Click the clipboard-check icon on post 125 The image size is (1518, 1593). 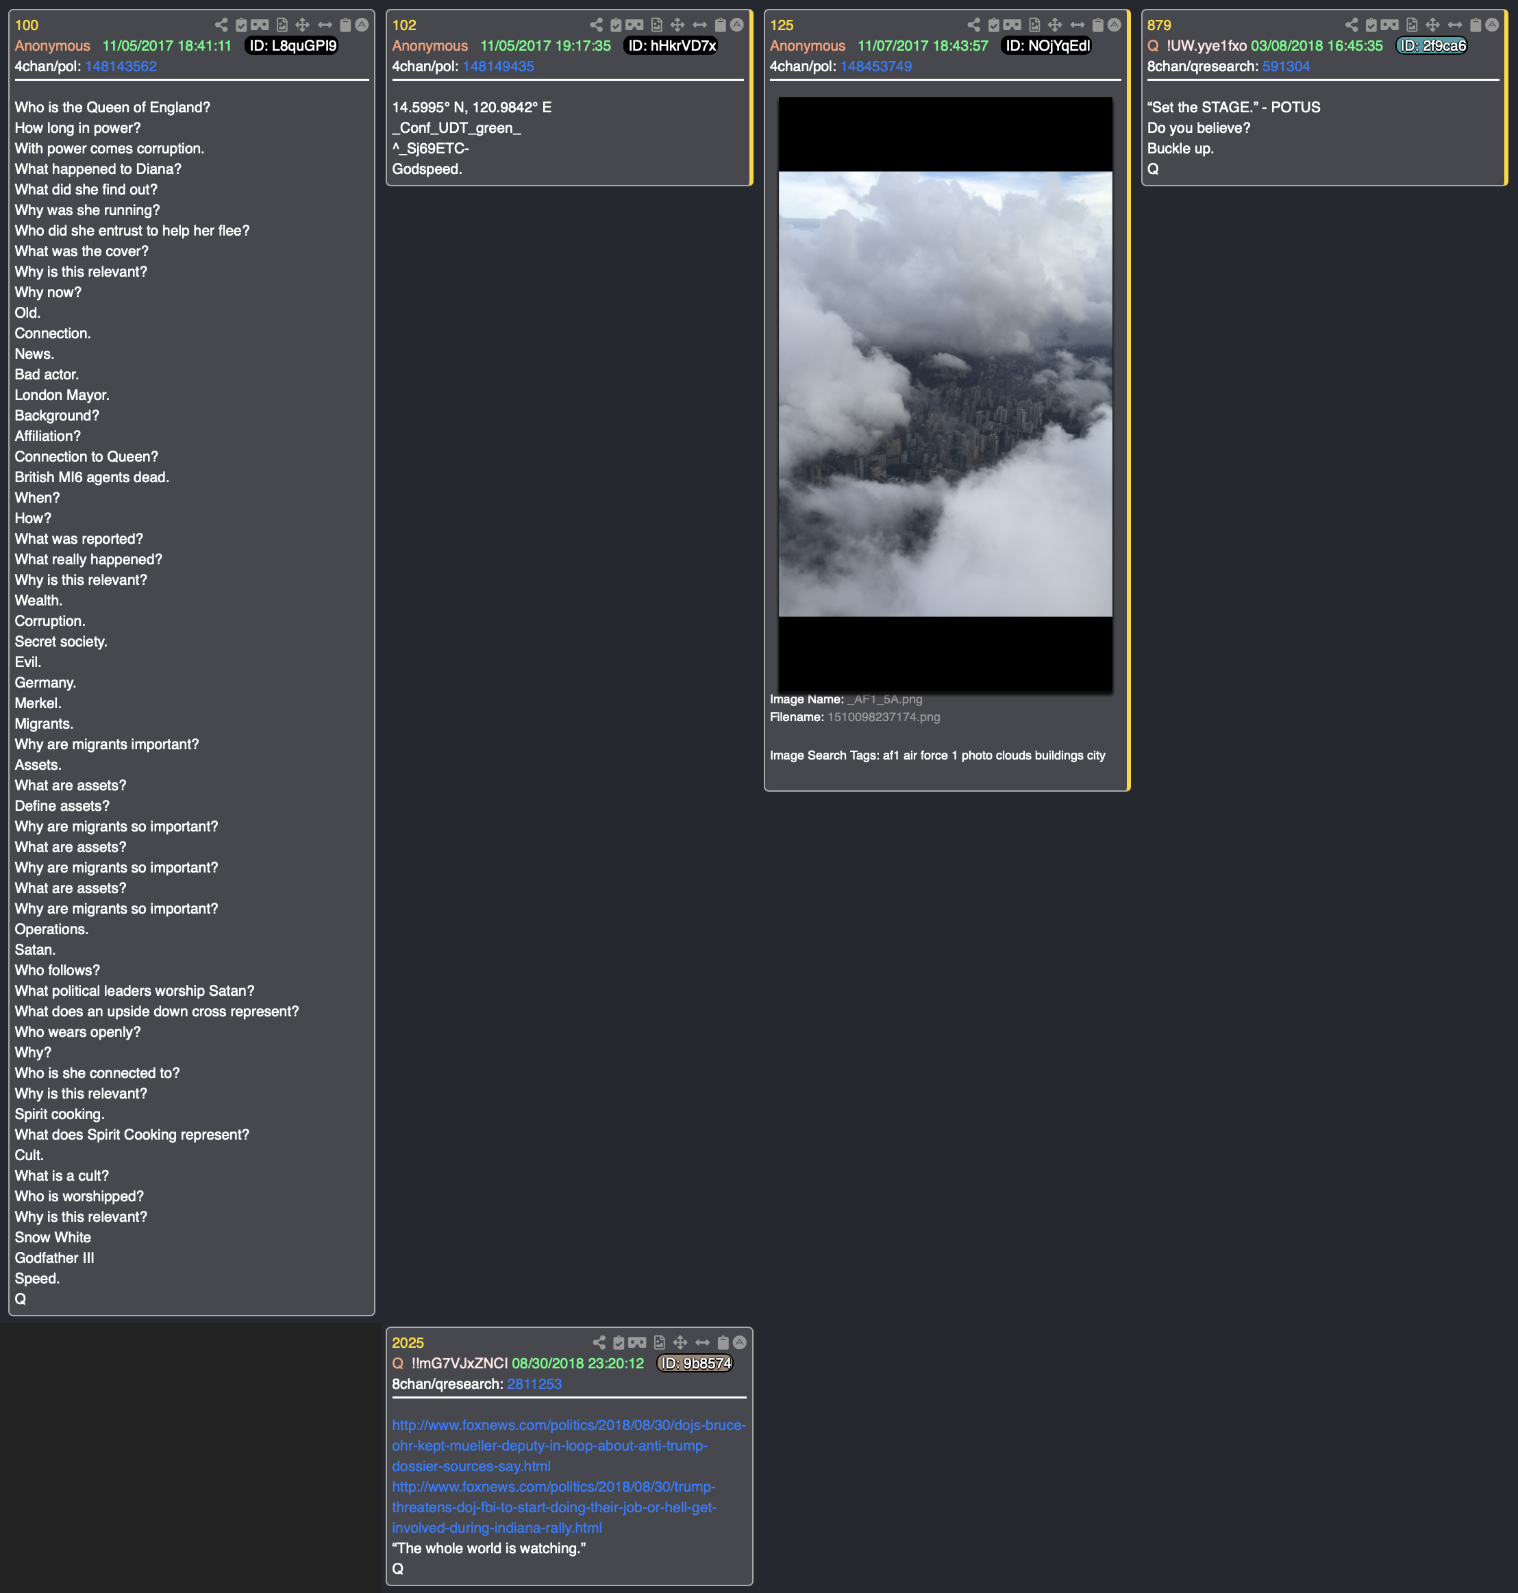point(994,25)
